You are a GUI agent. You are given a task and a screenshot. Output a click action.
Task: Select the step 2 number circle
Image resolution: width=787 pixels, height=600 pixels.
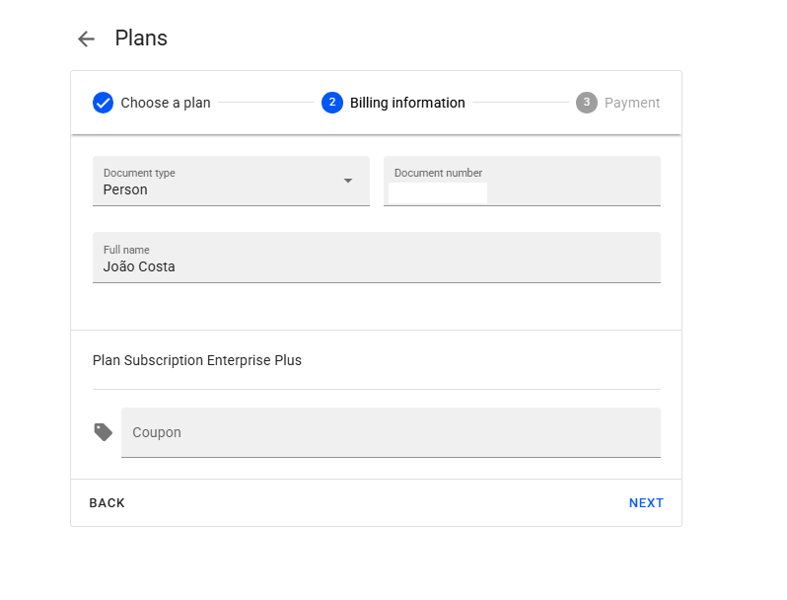pyautogui.click(x=331, y=103)
